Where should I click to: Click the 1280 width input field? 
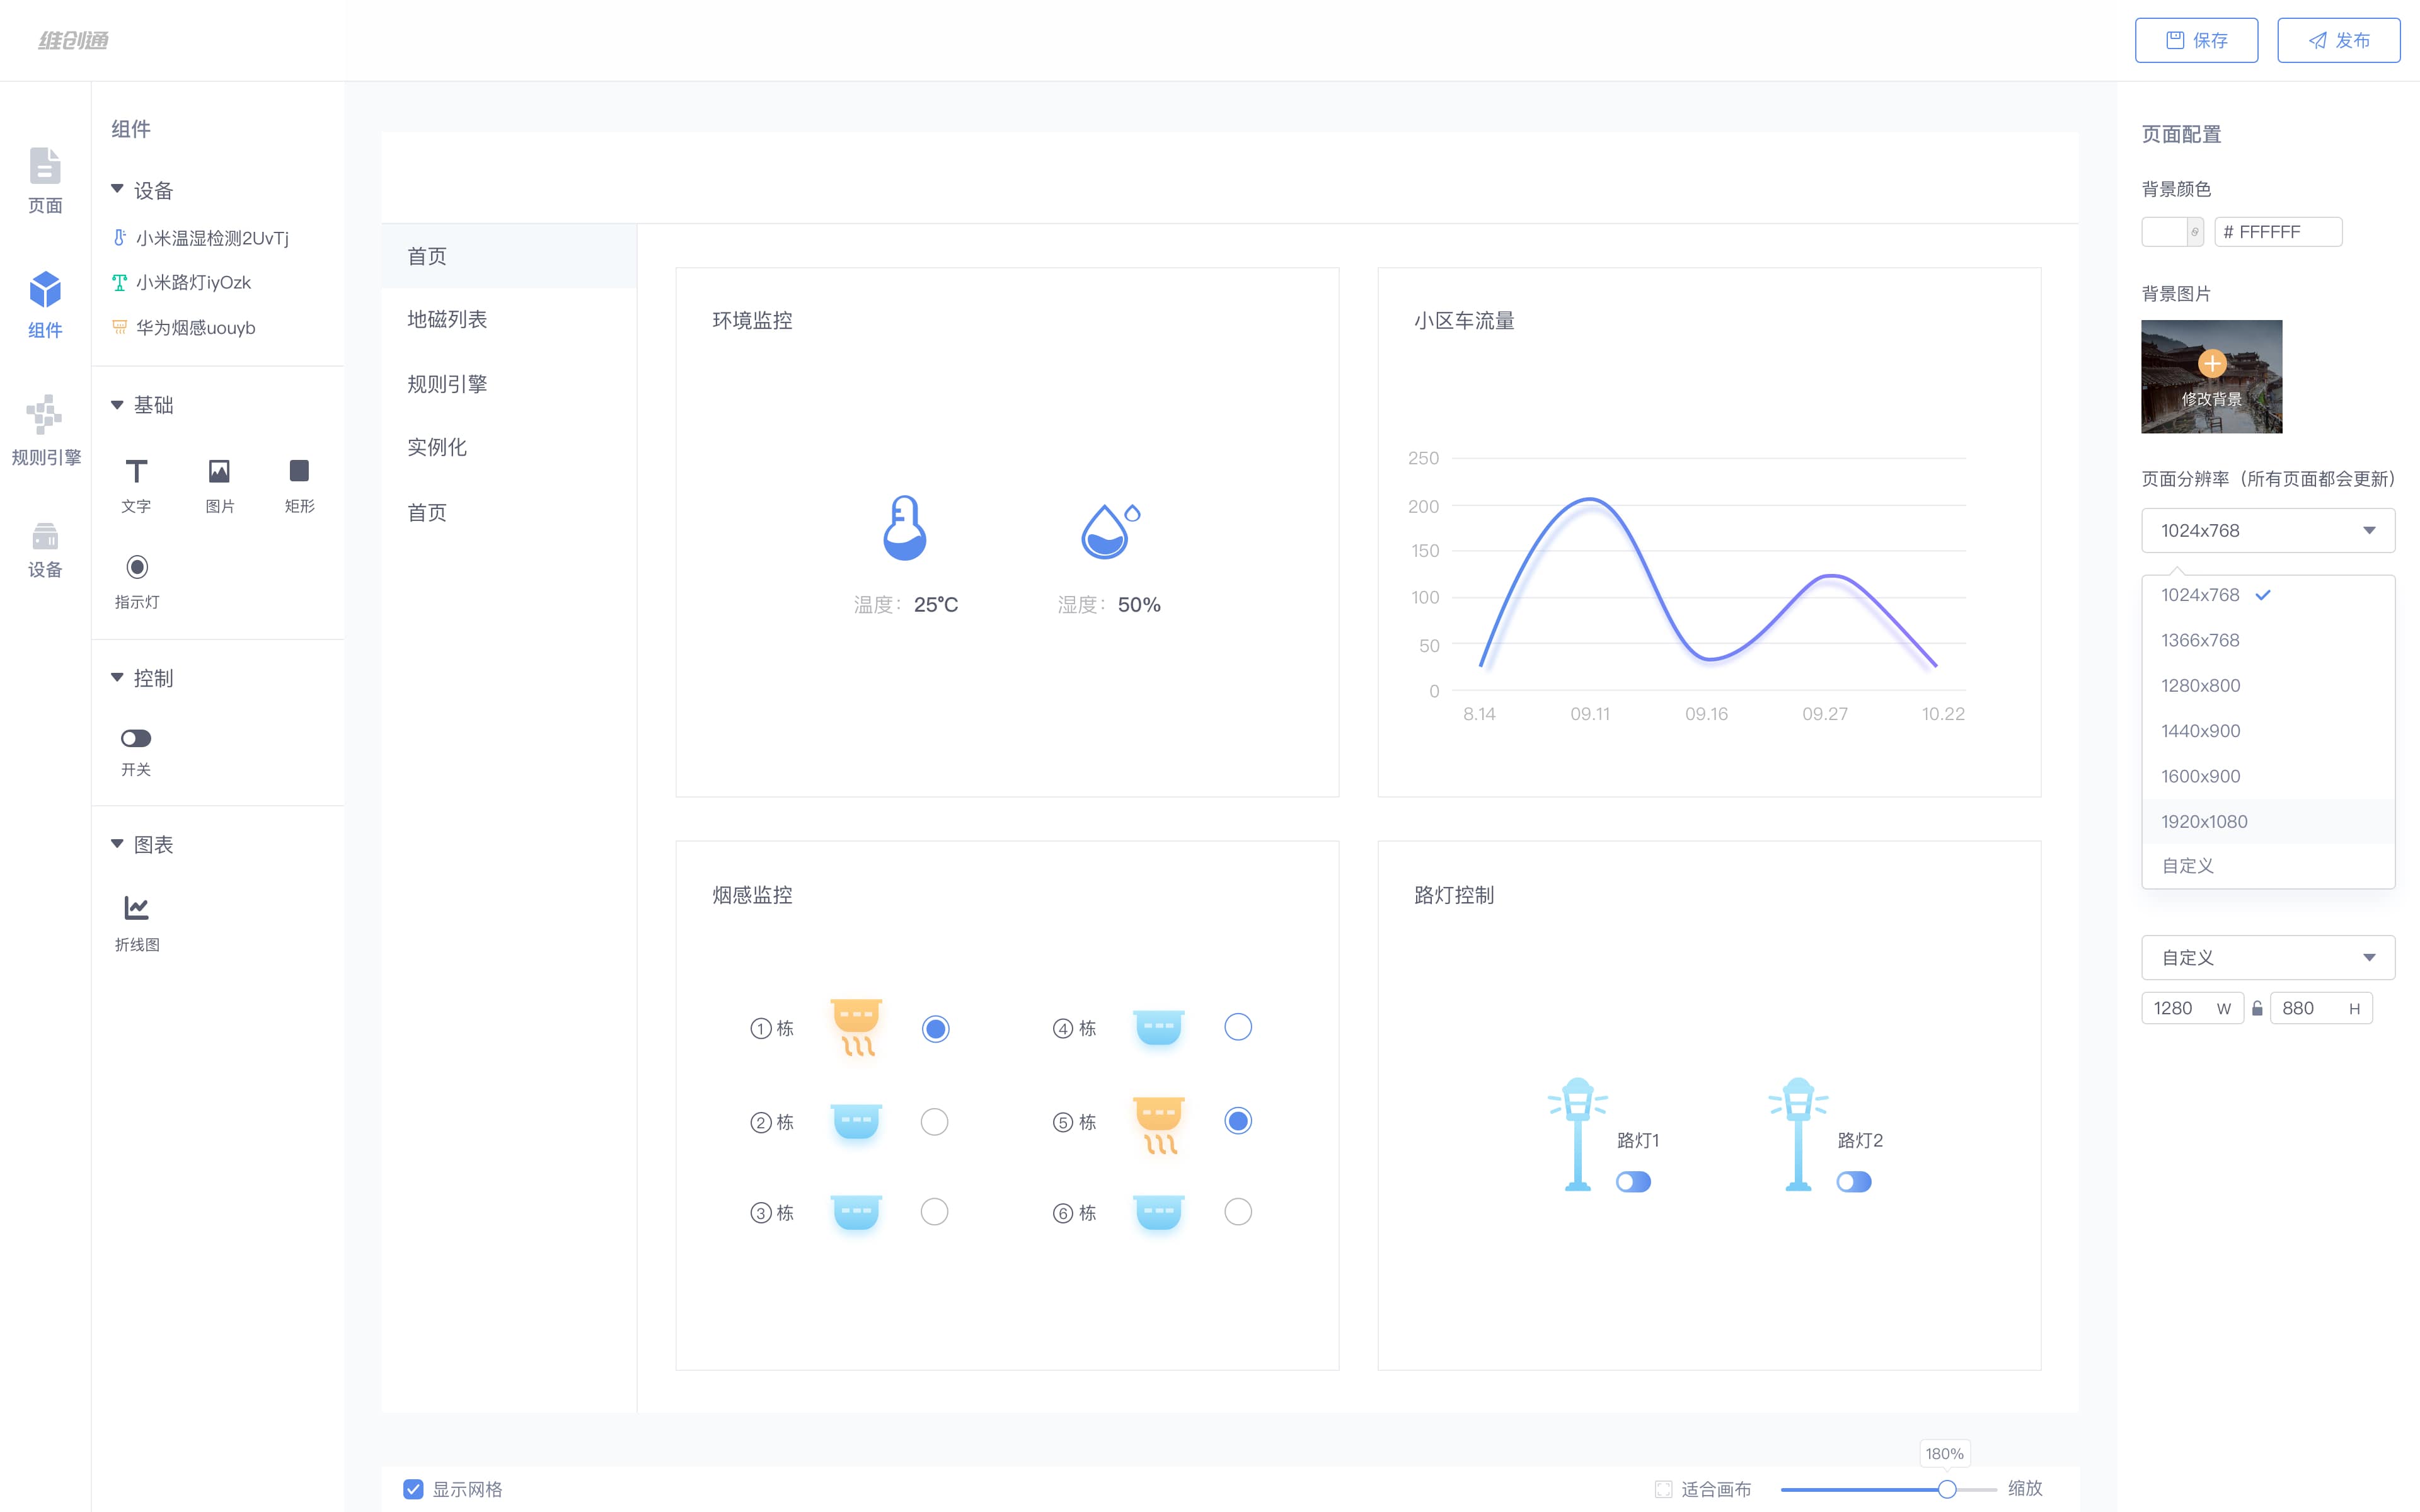(x=2192, y=1009)
